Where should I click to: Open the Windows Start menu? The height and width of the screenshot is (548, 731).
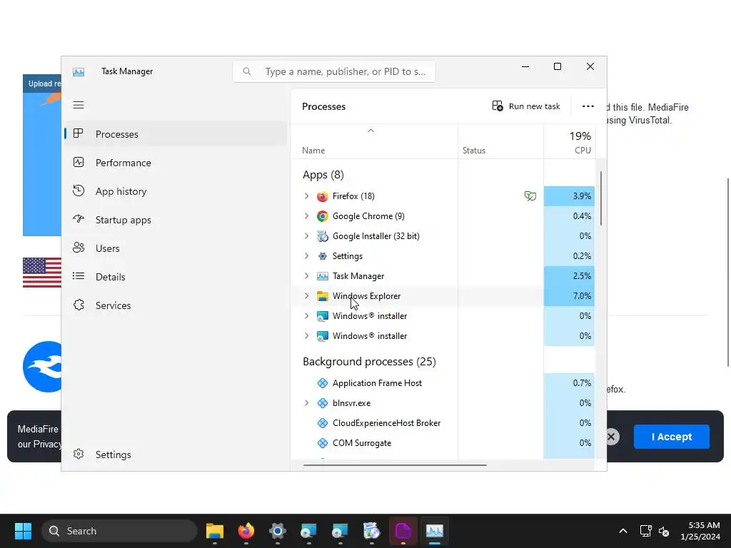[x=23, y=531]
